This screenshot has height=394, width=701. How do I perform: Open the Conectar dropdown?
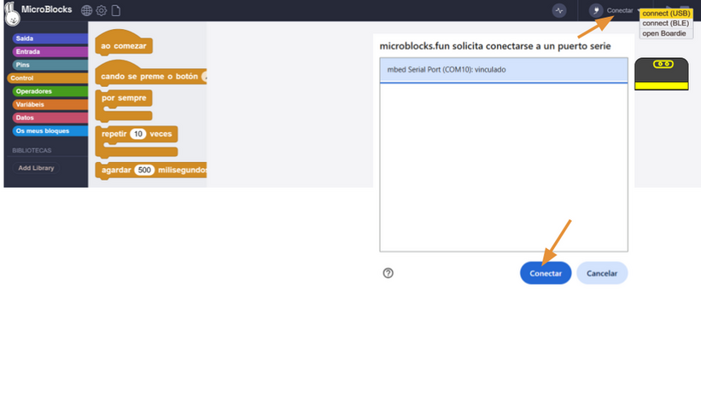click(620, 10)
